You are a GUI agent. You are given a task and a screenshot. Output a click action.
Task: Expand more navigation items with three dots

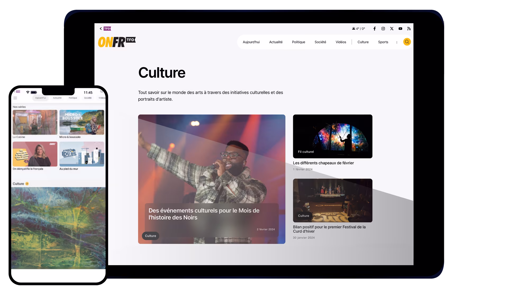[397, 42]
